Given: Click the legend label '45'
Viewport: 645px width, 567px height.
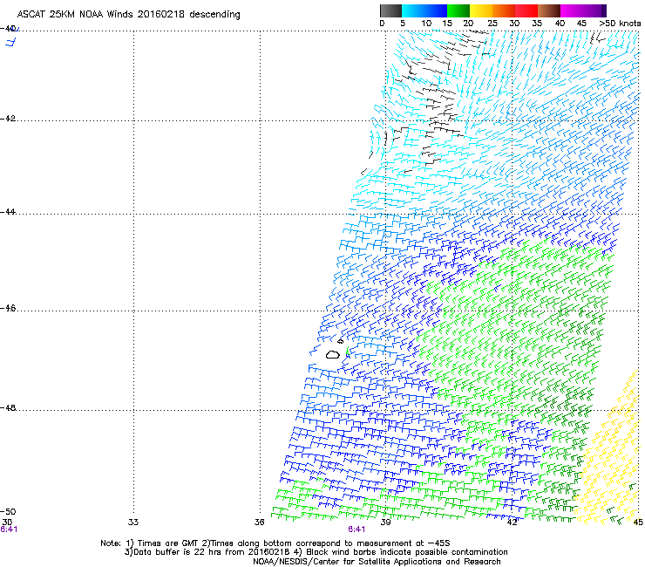Looking at the screenshot, I should coord(581,23).
